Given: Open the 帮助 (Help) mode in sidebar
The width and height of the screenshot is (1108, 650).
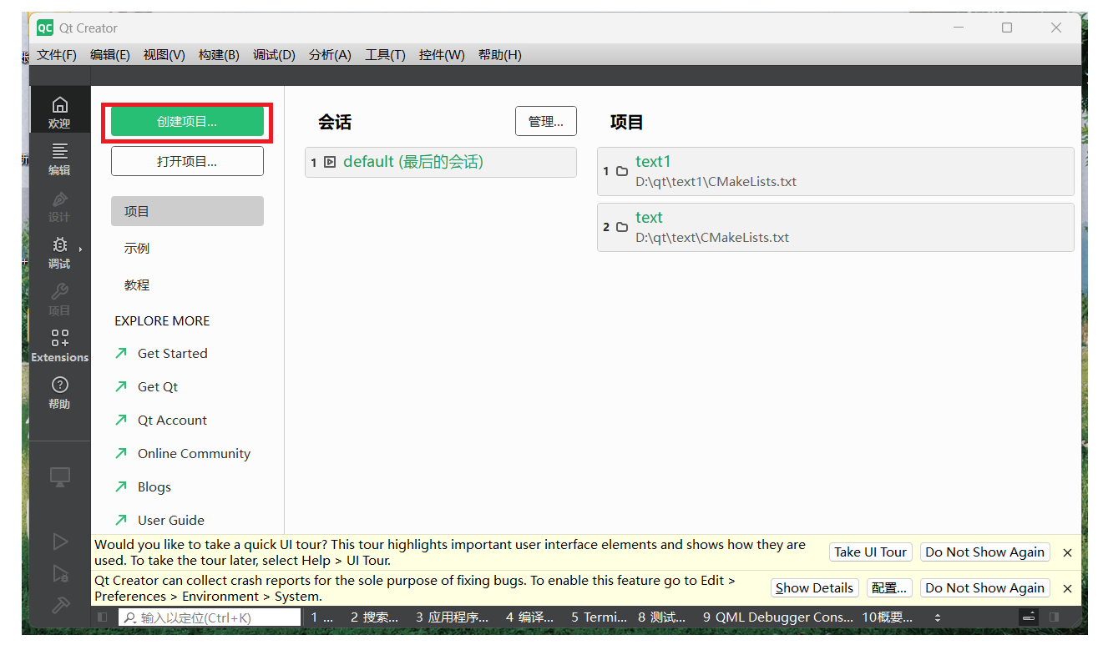Looking at the screenshot, I should [59, 392].
